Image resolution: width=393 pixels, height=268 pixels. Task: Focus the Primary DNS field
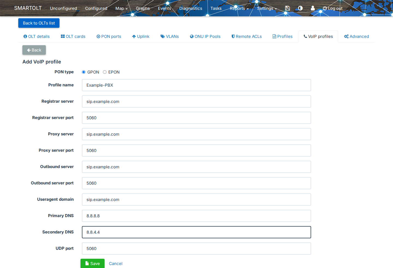point(196,216)
